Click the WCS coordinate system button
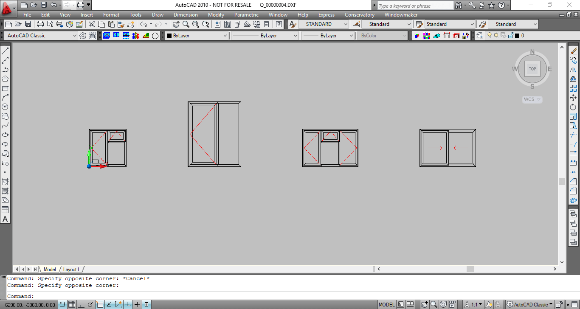The width and height of the screenshot is (580, 309). point(532,99)
